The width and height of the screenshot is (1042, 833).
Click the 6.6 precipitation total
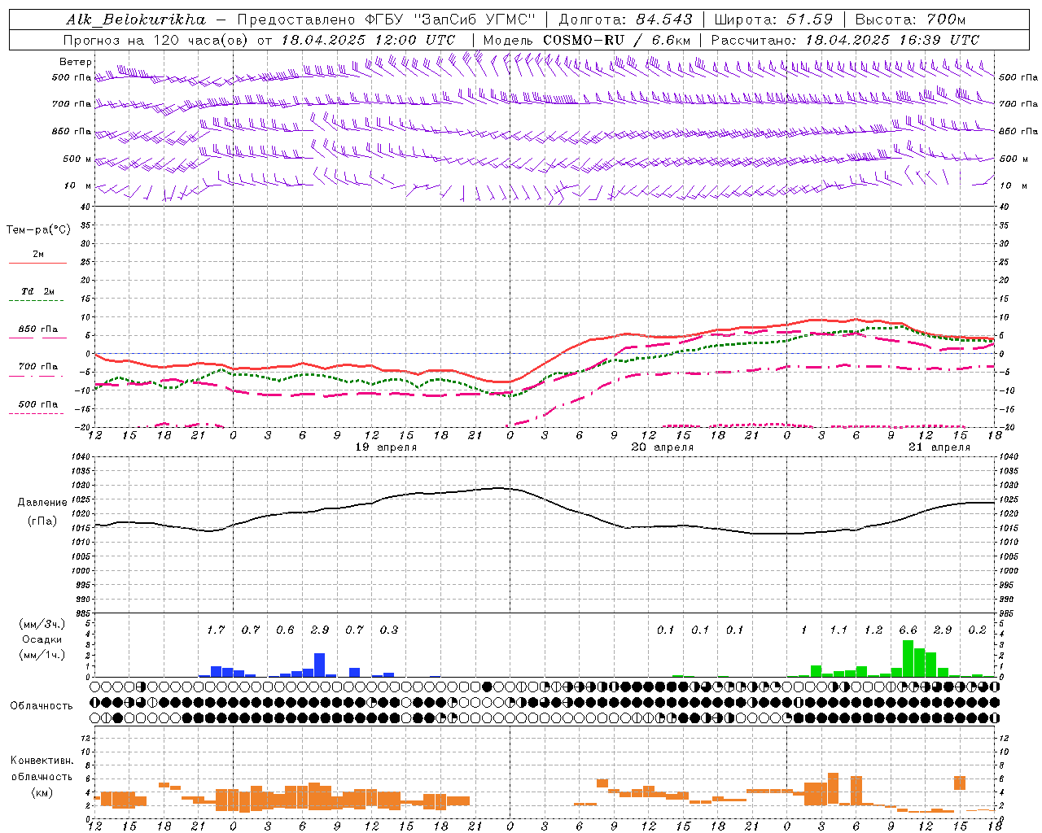(908, 630)
